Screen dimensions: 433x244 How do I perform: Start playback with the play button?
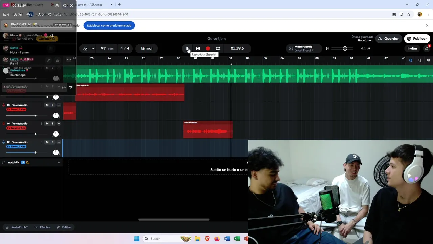click(x=187, y=48)
